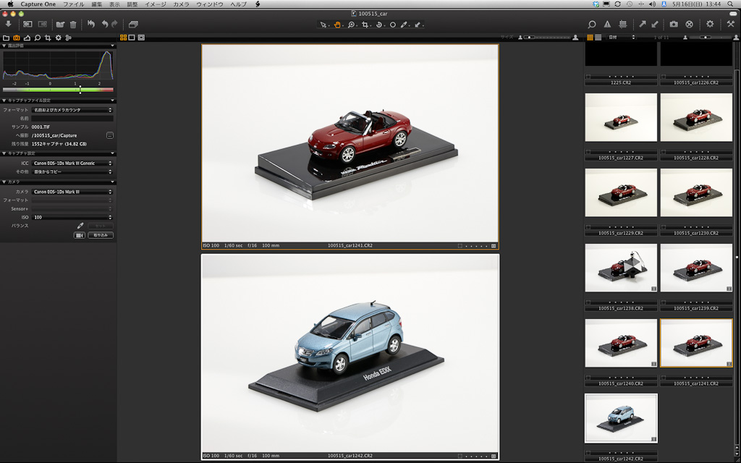
Task: Select the pan hand cursor tool
Action: coord(336,25)
